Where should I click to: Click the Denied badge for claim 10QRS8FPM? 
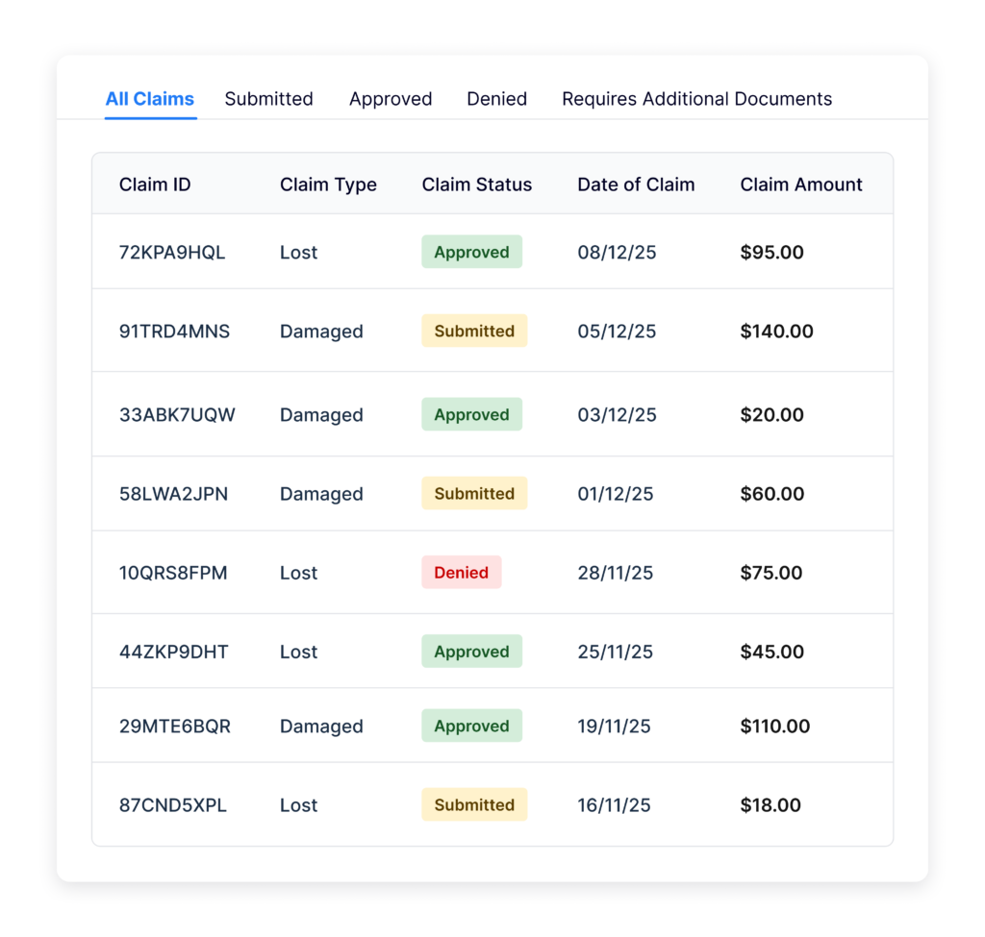461,573
